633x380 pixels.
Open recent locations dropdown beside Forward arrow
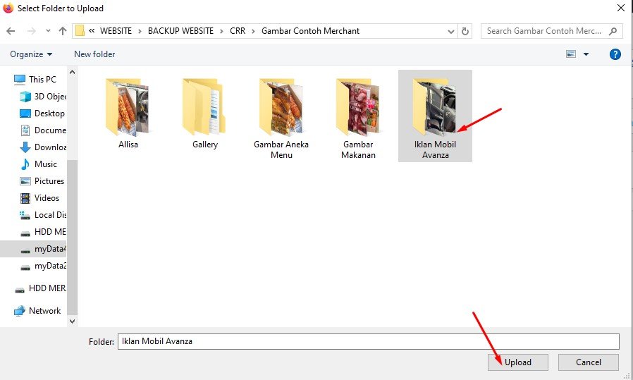[x=47, y=31]
